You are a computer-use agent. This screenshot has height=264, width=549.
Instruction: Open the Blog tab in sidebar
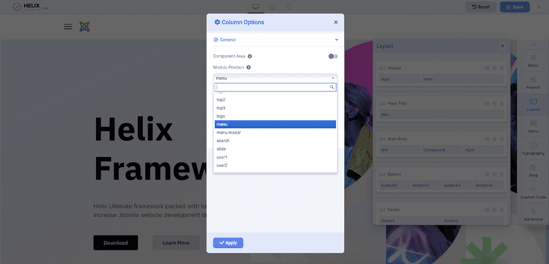click(x=533, y=171)
